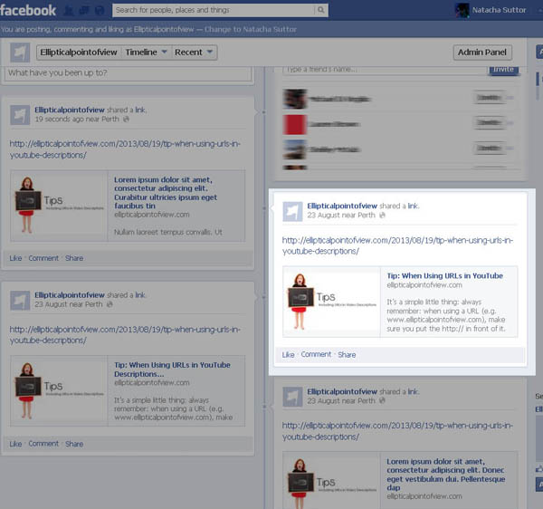
Task: Open the messages icon in the header
Action: (x=84, y=11)
